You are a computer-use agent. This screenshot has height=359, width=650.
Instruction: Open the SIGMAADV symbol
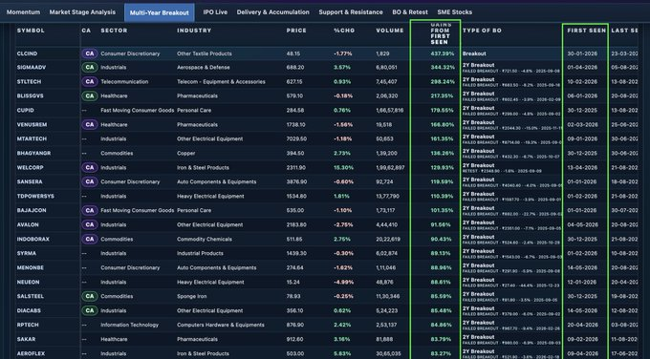coord(32,68)
